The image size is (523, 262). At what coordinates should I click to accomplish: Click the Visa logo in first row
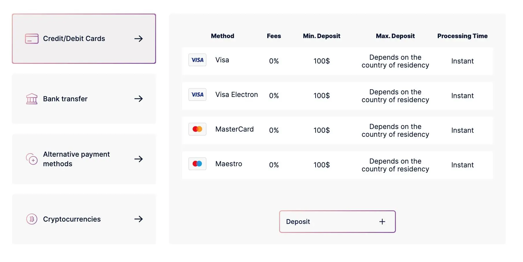point(197,60)
